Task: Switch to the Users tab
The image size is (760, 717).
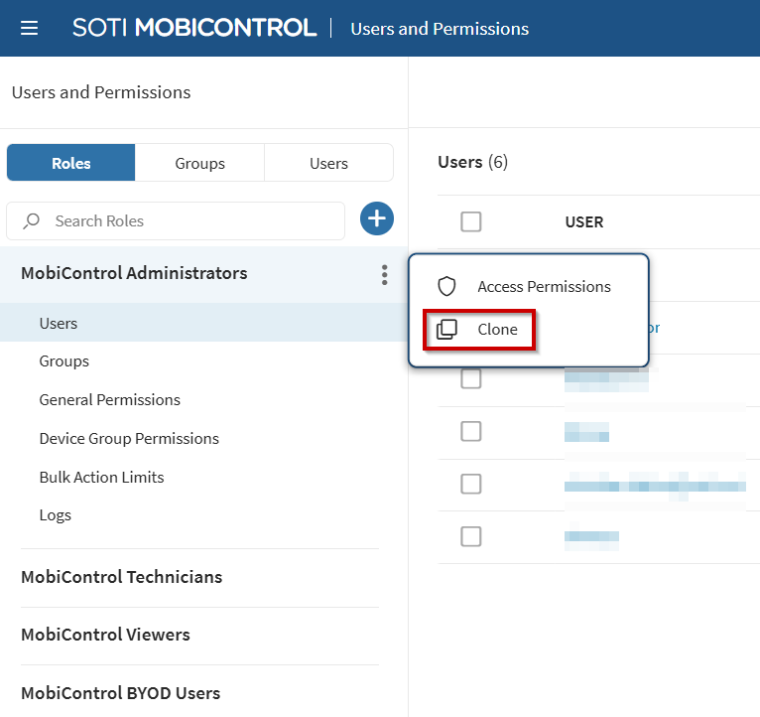Action: click(x=328, y=163)
